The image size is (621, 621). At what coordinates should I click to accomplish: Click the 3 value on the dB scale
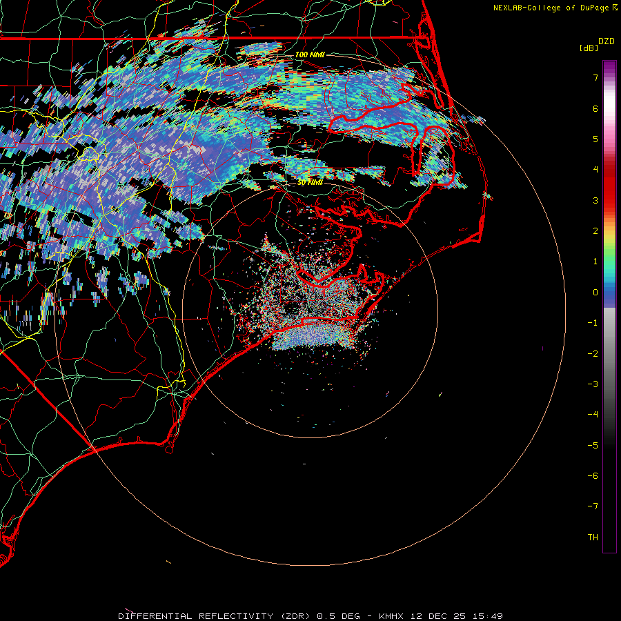[x=595, y=200]
